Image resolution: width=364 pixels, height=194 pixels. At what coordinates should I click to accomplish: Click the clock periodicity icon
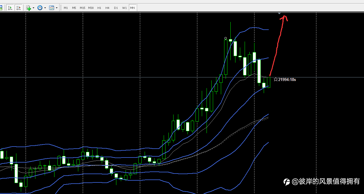pos(40,8)
